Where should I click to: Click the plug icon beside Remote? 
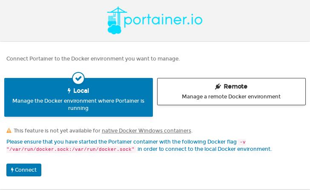pos(218,86)
